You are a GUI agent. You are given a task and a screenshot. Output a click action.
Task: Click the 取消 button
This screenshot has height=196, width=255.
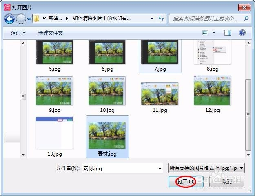tap(227, 181)
